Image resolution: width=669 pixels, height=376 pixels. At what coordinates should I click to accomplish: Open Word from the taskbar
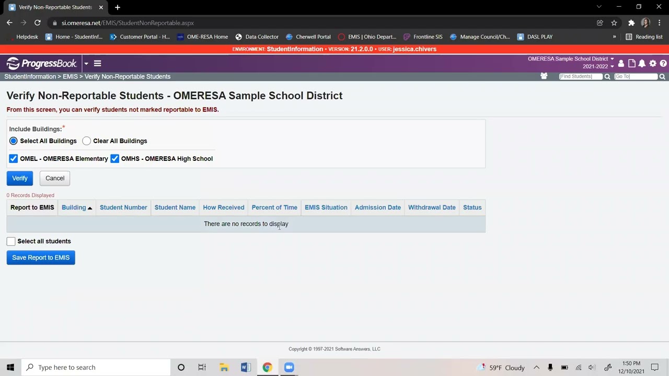(x=246, y=367)
